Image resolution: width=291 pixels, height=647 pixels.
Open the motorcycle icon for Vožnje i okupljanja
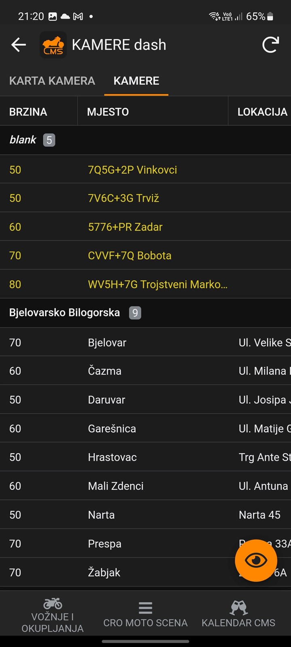tap(53, 603)
